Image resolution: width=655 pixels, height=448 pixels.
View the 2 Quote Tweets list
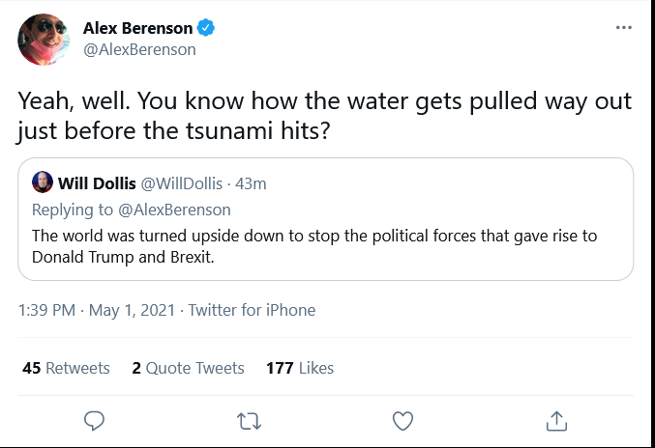click(188, 368)
